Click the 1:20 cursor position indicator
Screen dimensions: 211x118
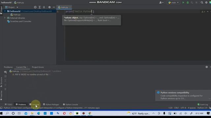point(170,108)
